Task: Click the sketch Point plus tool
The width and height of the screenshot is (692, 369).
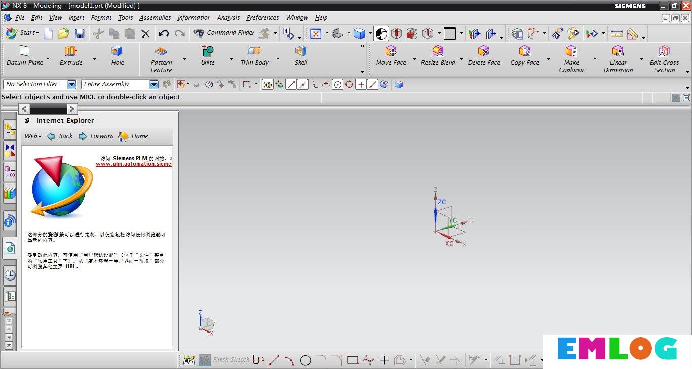Action: (x=384, y=360)
